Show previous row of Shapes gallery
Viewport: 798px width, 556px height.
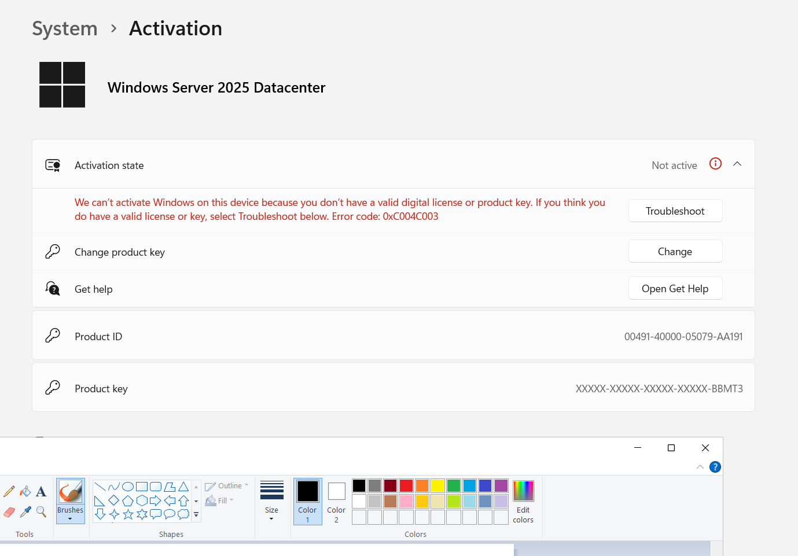coord(196,487)
